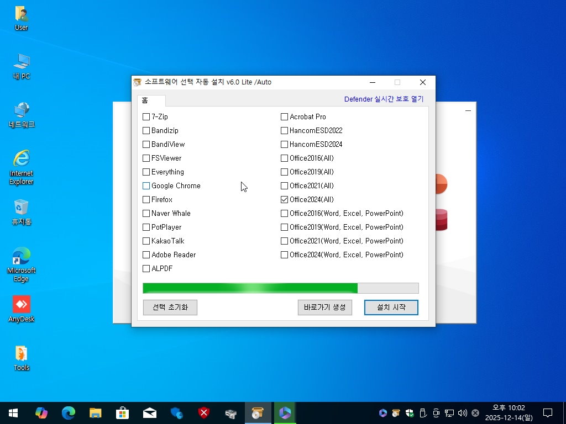Open the volume tray icon
Screen dimensions: 566x424
point(463,413)
